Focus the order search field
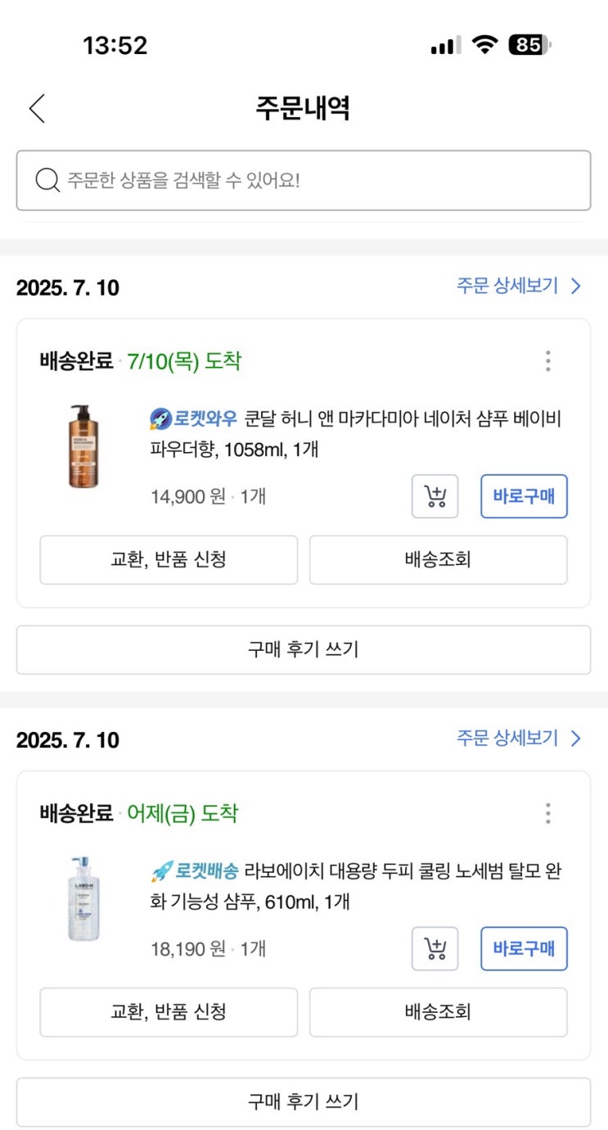608x1130 pixels. tap(304, 180)
